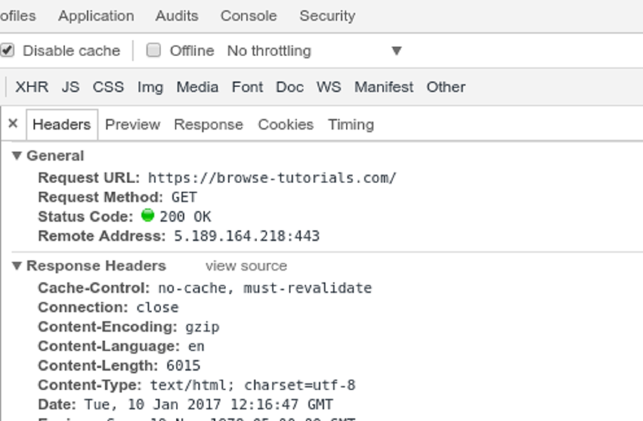The width and height of the screenshot is (643, 421).
Task: Click the Content-Encoding value gzip
Action: point(203,327)
